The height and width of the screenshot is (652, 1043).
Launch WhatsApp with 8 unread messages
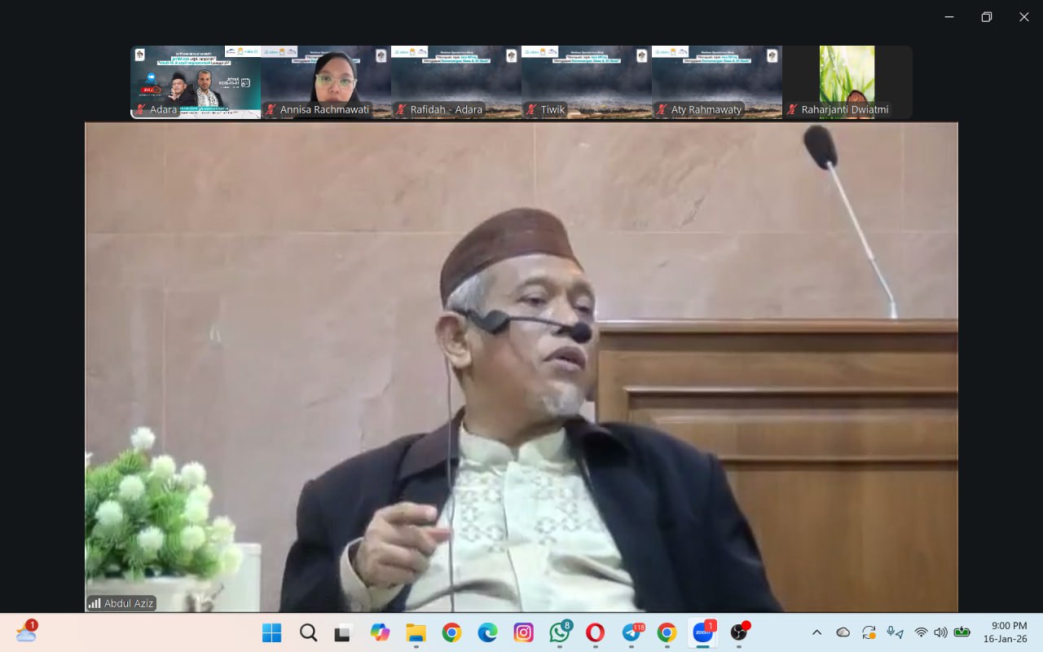click(x=559, y=632)
